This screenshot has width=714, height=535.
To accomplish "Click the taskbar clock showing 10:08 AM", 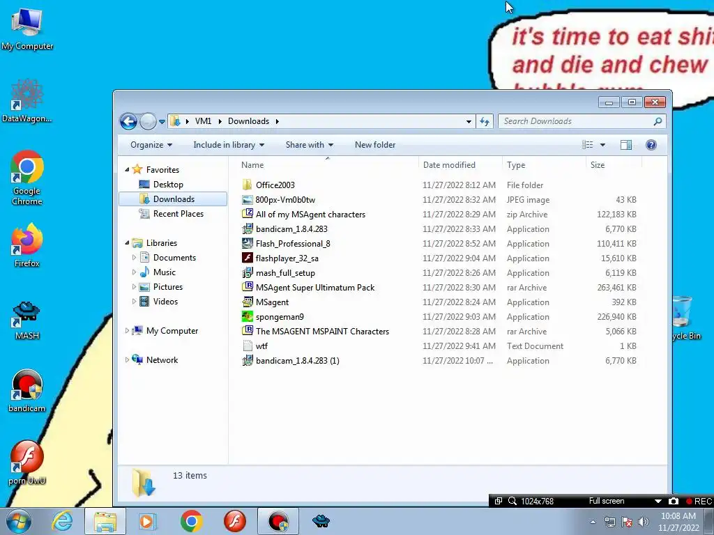I will (x=678, y=522).
